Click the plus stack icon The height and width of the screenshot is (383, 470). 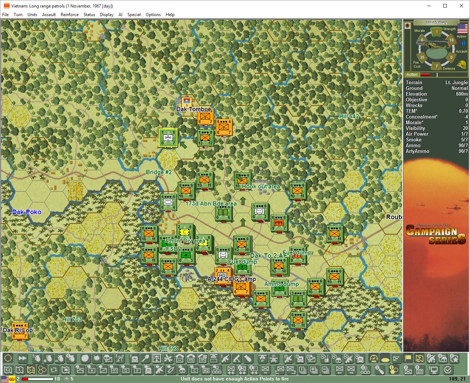[314, 369]
